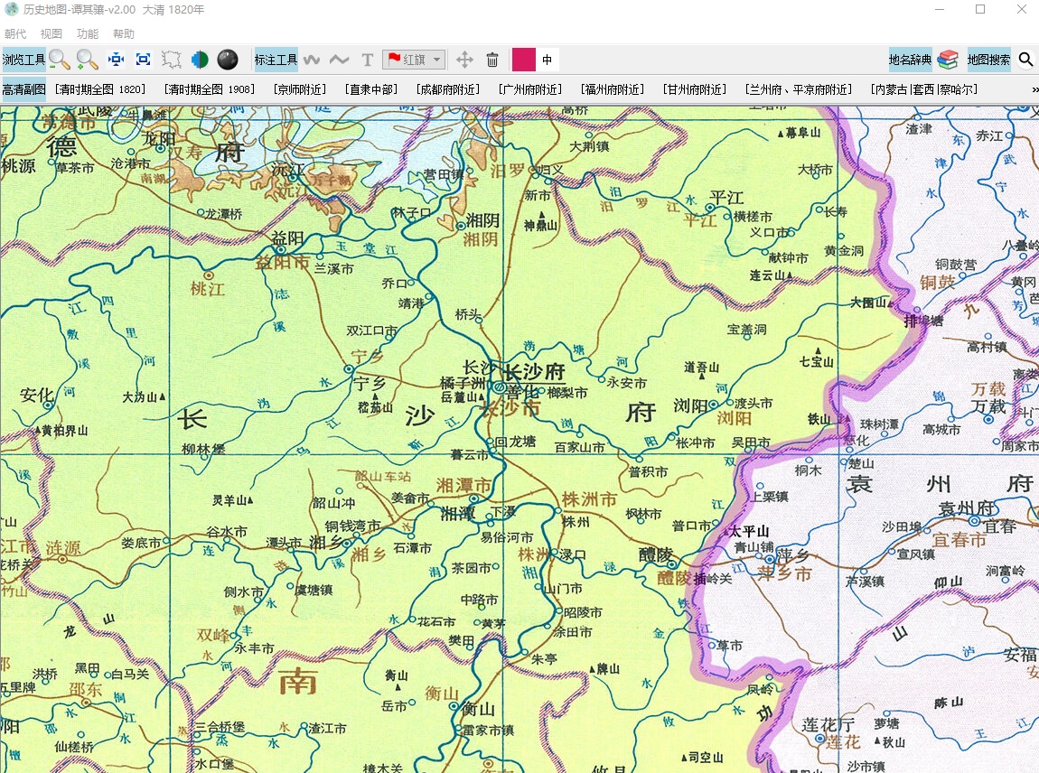Select the text T annotation tool
Viewport: 1039px width, 773px height.
tap(367, 60)
